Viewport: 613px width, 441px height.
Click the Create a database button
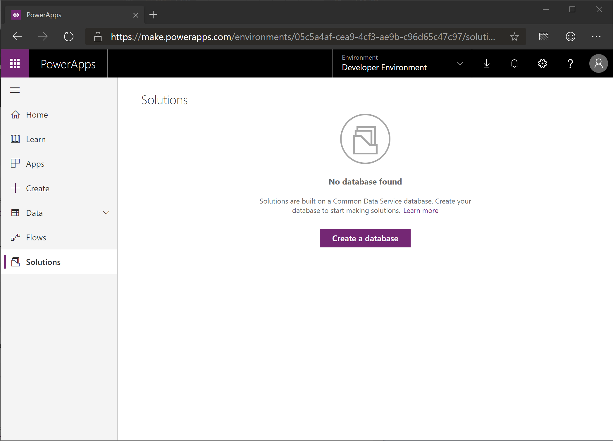365,238
